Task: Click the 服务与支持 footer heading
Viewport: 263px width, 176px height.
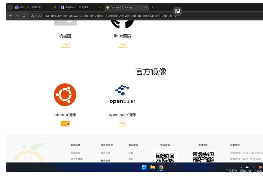Action: 107,145
